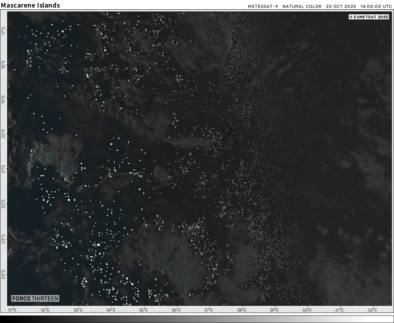Click the middle gray of the grayscale bar

click(197, 319)
